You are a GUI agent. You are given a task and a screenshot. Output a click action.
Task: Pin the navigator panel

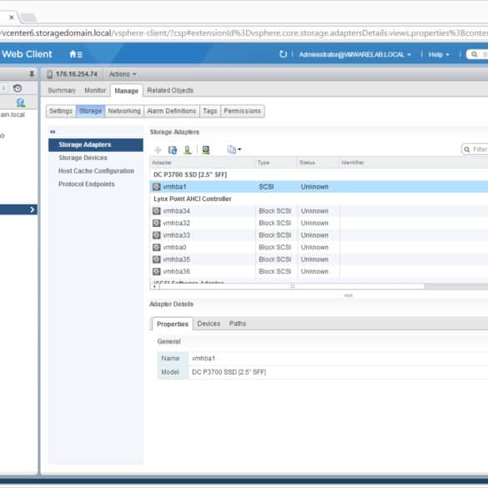tap(32, 73)
